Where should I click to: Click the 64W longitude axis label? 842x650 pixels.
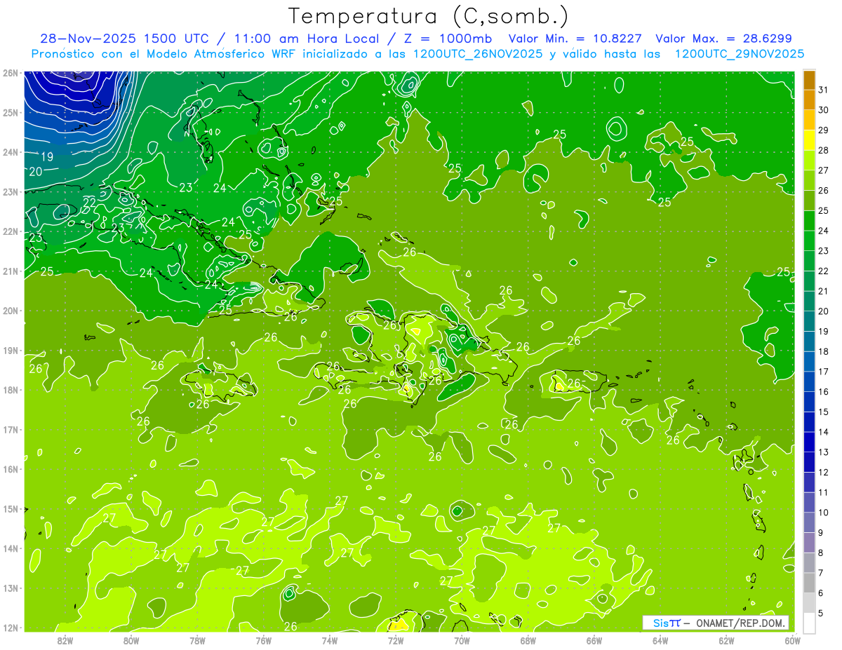660,640
